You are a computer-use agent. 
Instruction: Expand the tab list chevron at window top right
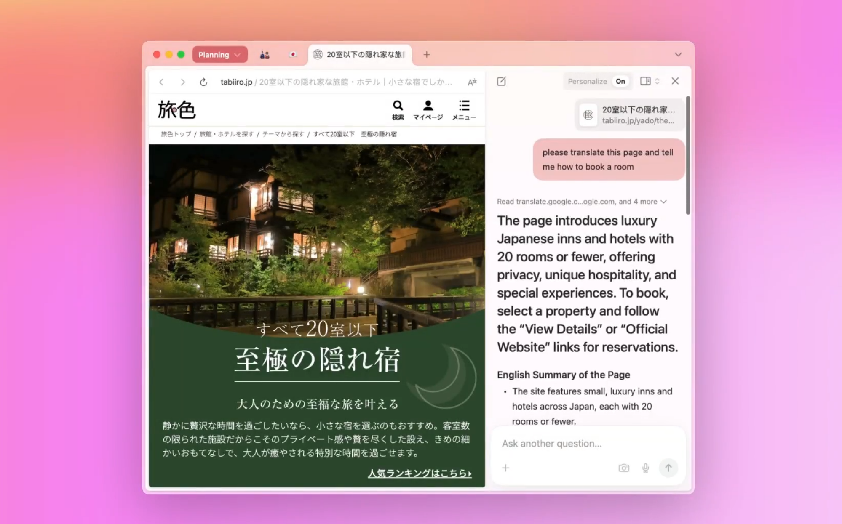click(x=678, y=55)
